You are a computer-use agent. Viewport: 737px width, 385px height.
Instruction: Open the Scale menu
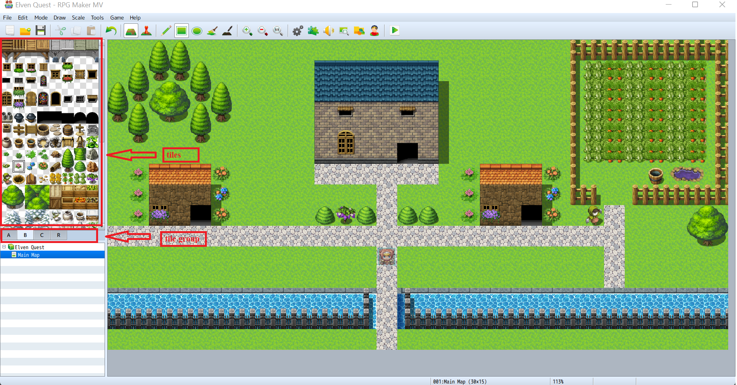[78, 18]
